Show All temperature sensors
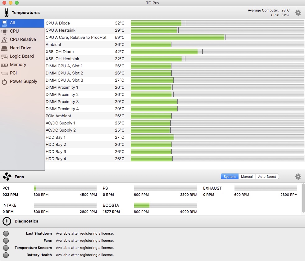 [x=22, y=23]
